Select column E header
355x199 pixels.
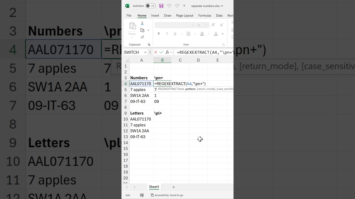[x=217, y=60]
